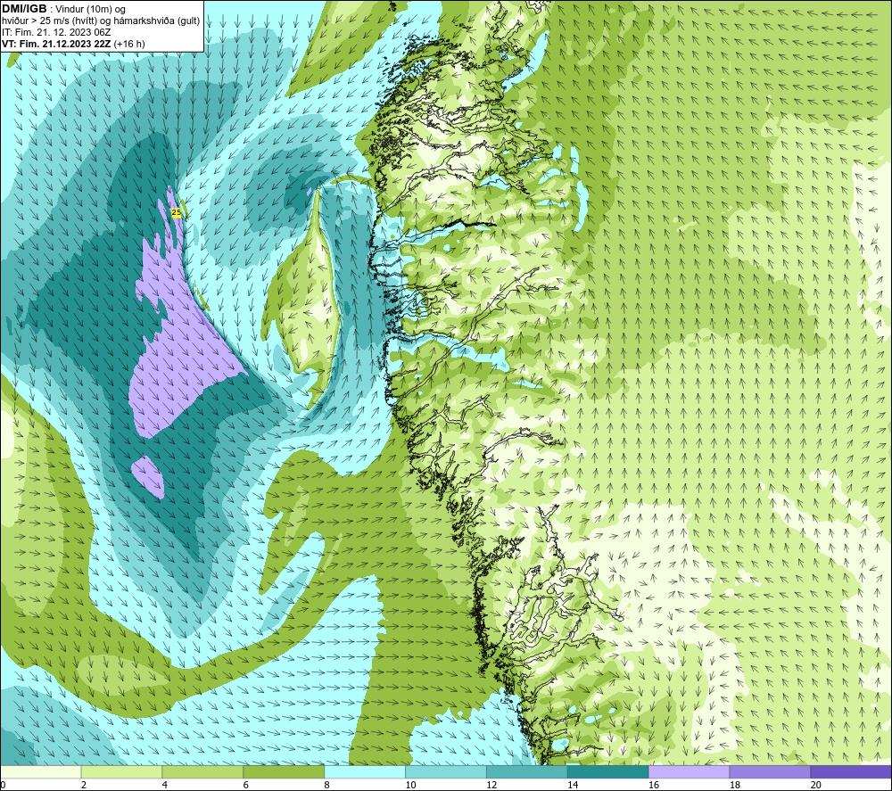892x791 pixels.
Task: Click the DMI/IGB title text
Action: coord(24,9)
